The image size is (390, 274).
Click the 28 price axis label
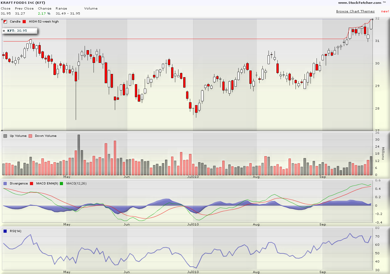click(x=378, y=109)
